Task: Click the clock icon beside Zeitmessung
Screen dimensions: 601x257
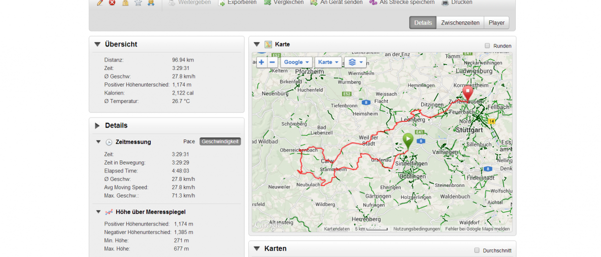Action: point(109,142)
